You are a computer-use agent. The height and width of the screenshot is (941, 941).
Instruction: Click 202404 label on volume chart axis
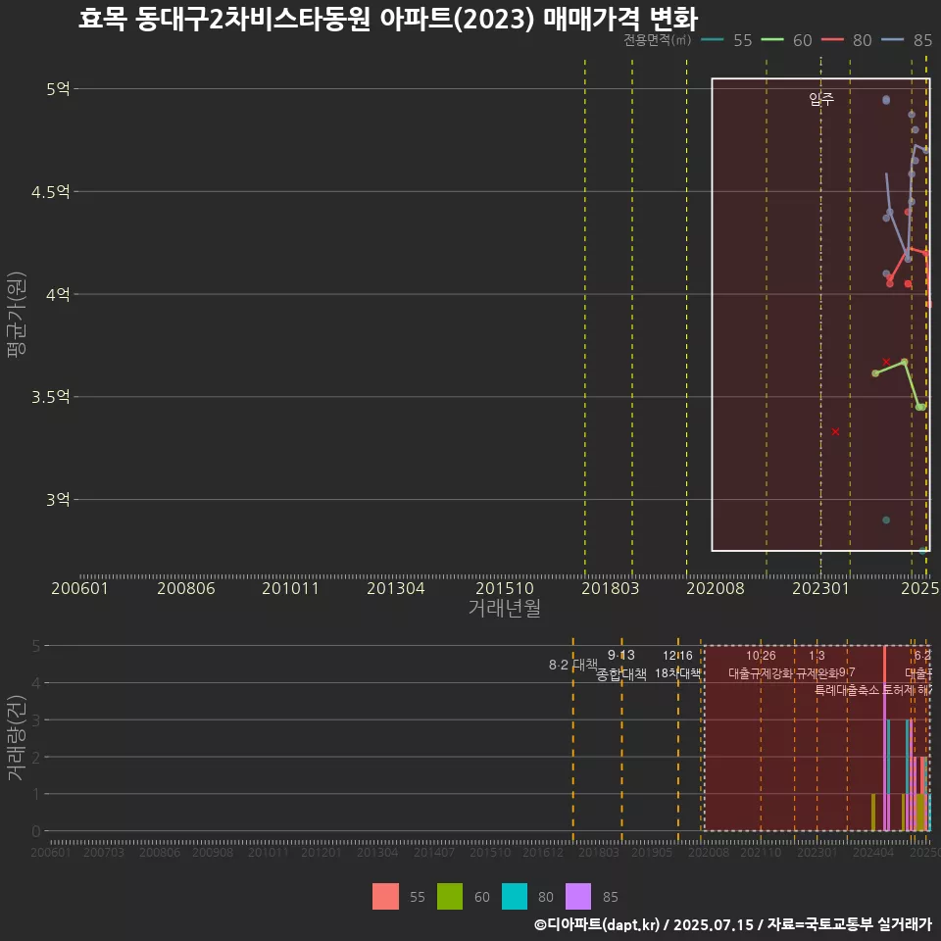click(873, 852)
